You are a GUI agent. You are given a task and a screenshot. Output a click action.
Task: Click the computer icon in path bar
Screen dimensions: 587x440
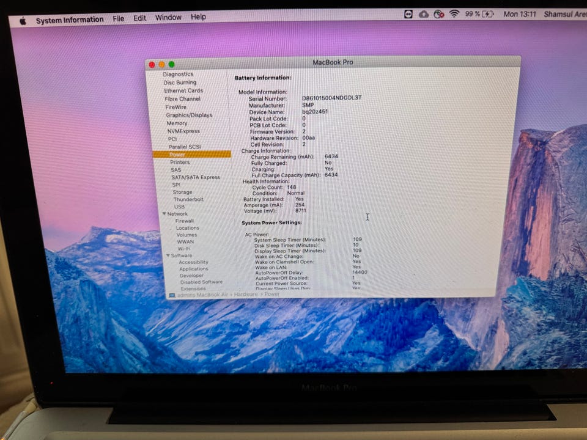click(172, 295)
